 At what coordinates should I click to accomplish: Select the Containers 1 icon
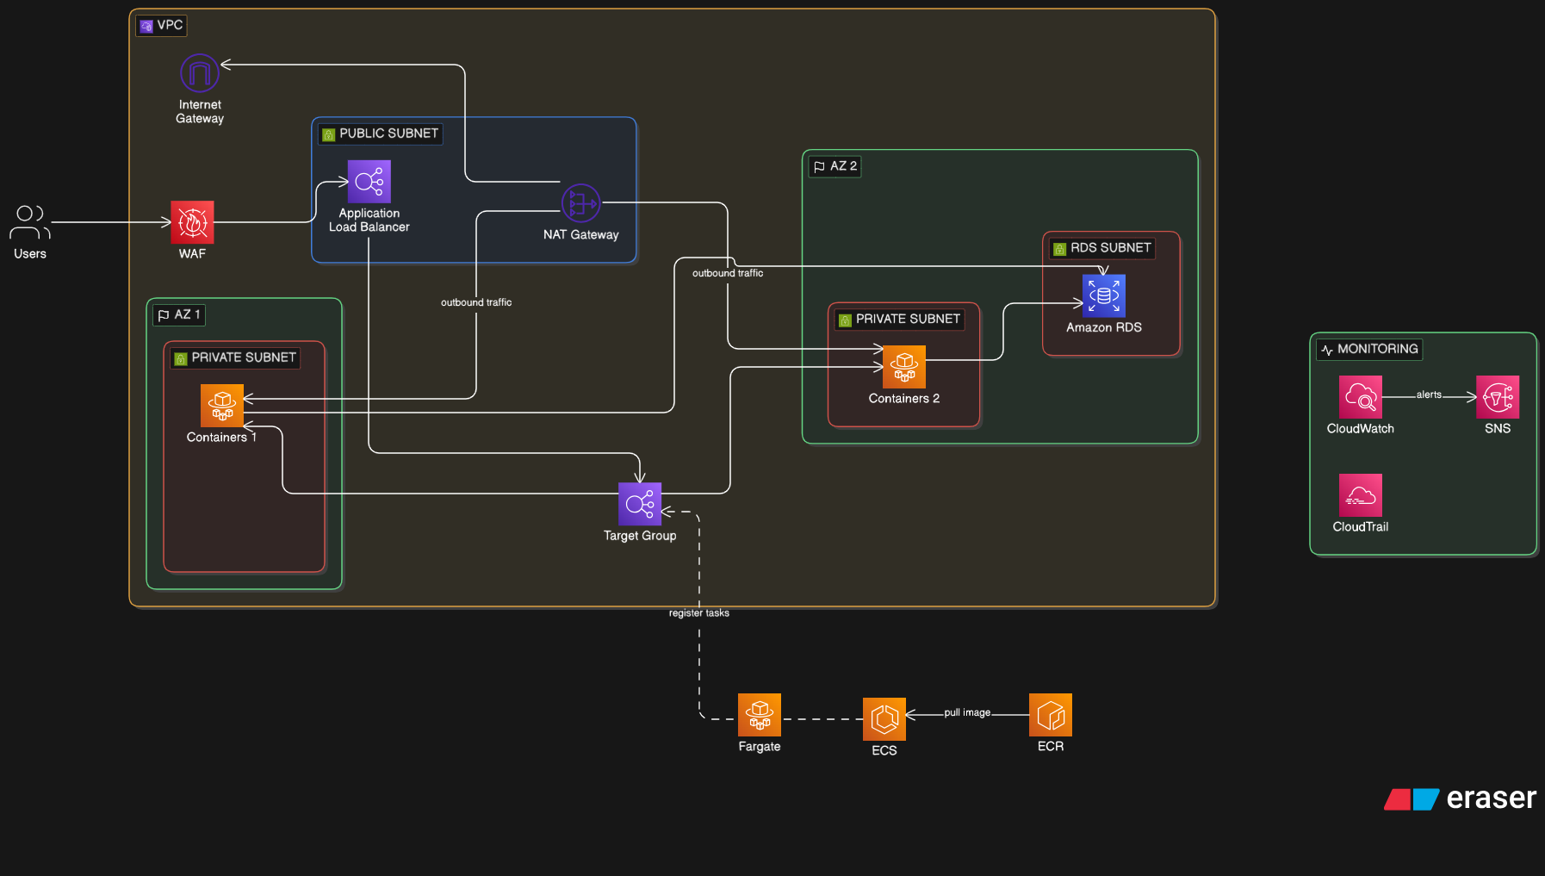[x=222, y=406]
